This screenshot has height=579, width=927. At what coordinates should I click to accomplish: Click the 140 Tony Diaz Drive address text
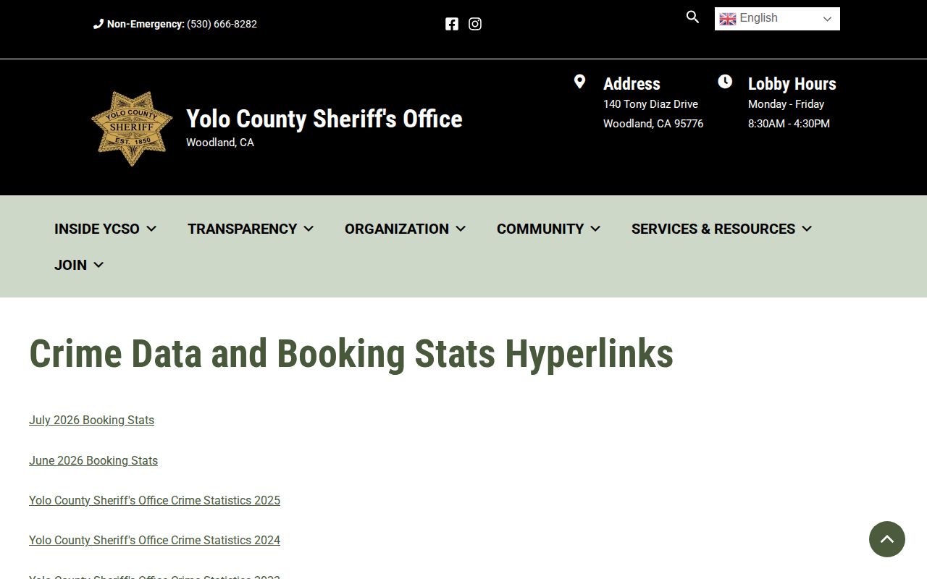650,104
